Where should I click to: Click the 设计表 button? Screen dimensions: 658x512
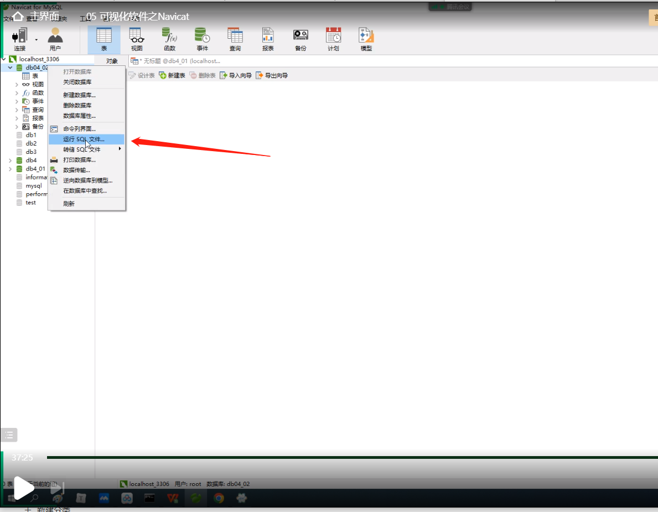tap(142, 75)
